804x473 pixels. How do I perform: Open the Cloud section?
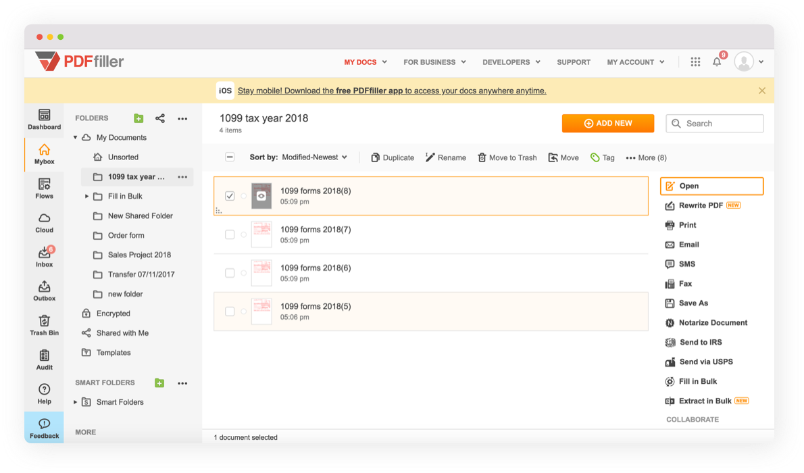[x=44, y=223]
